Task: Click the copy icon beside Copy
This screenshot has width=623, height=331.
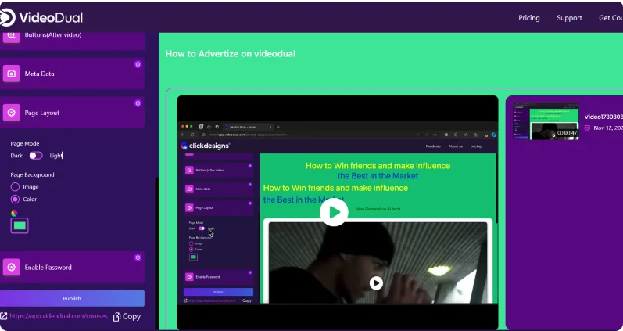Action: point(116,317)
